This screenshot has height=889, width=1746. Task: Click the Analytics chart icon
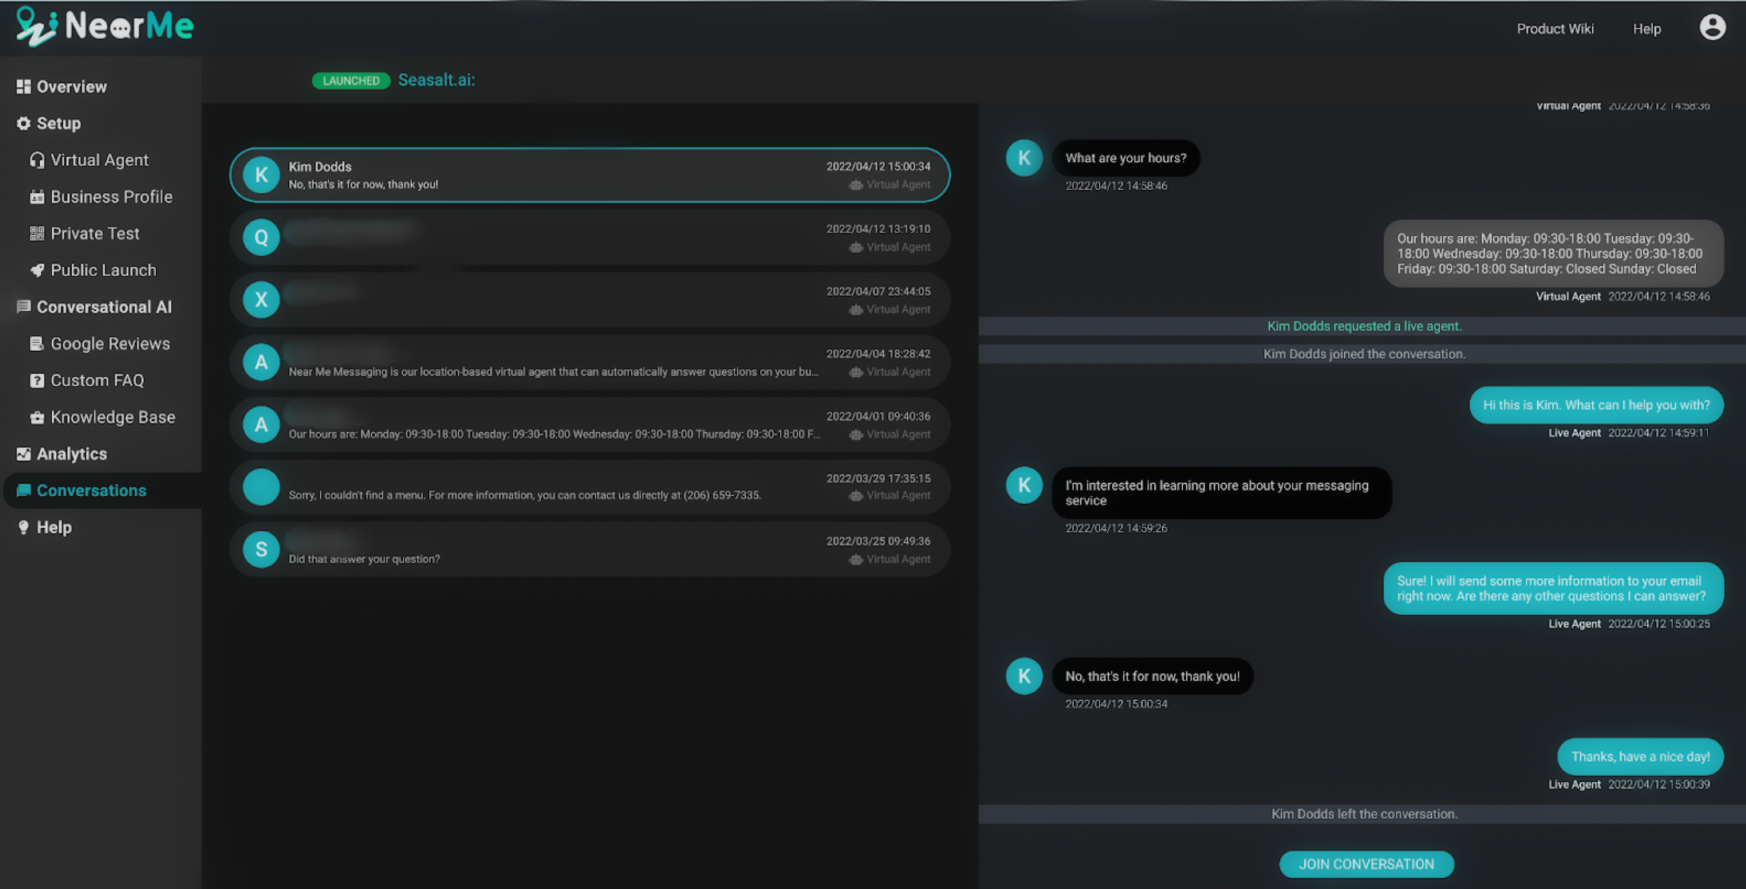pyautogui.click(x=24, y=454)
